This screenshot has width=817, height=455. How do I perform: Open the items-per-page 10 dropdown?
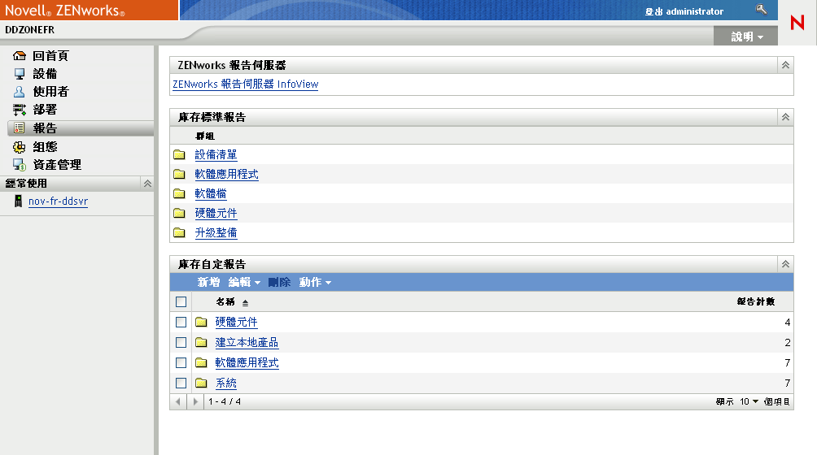[749, 401]
